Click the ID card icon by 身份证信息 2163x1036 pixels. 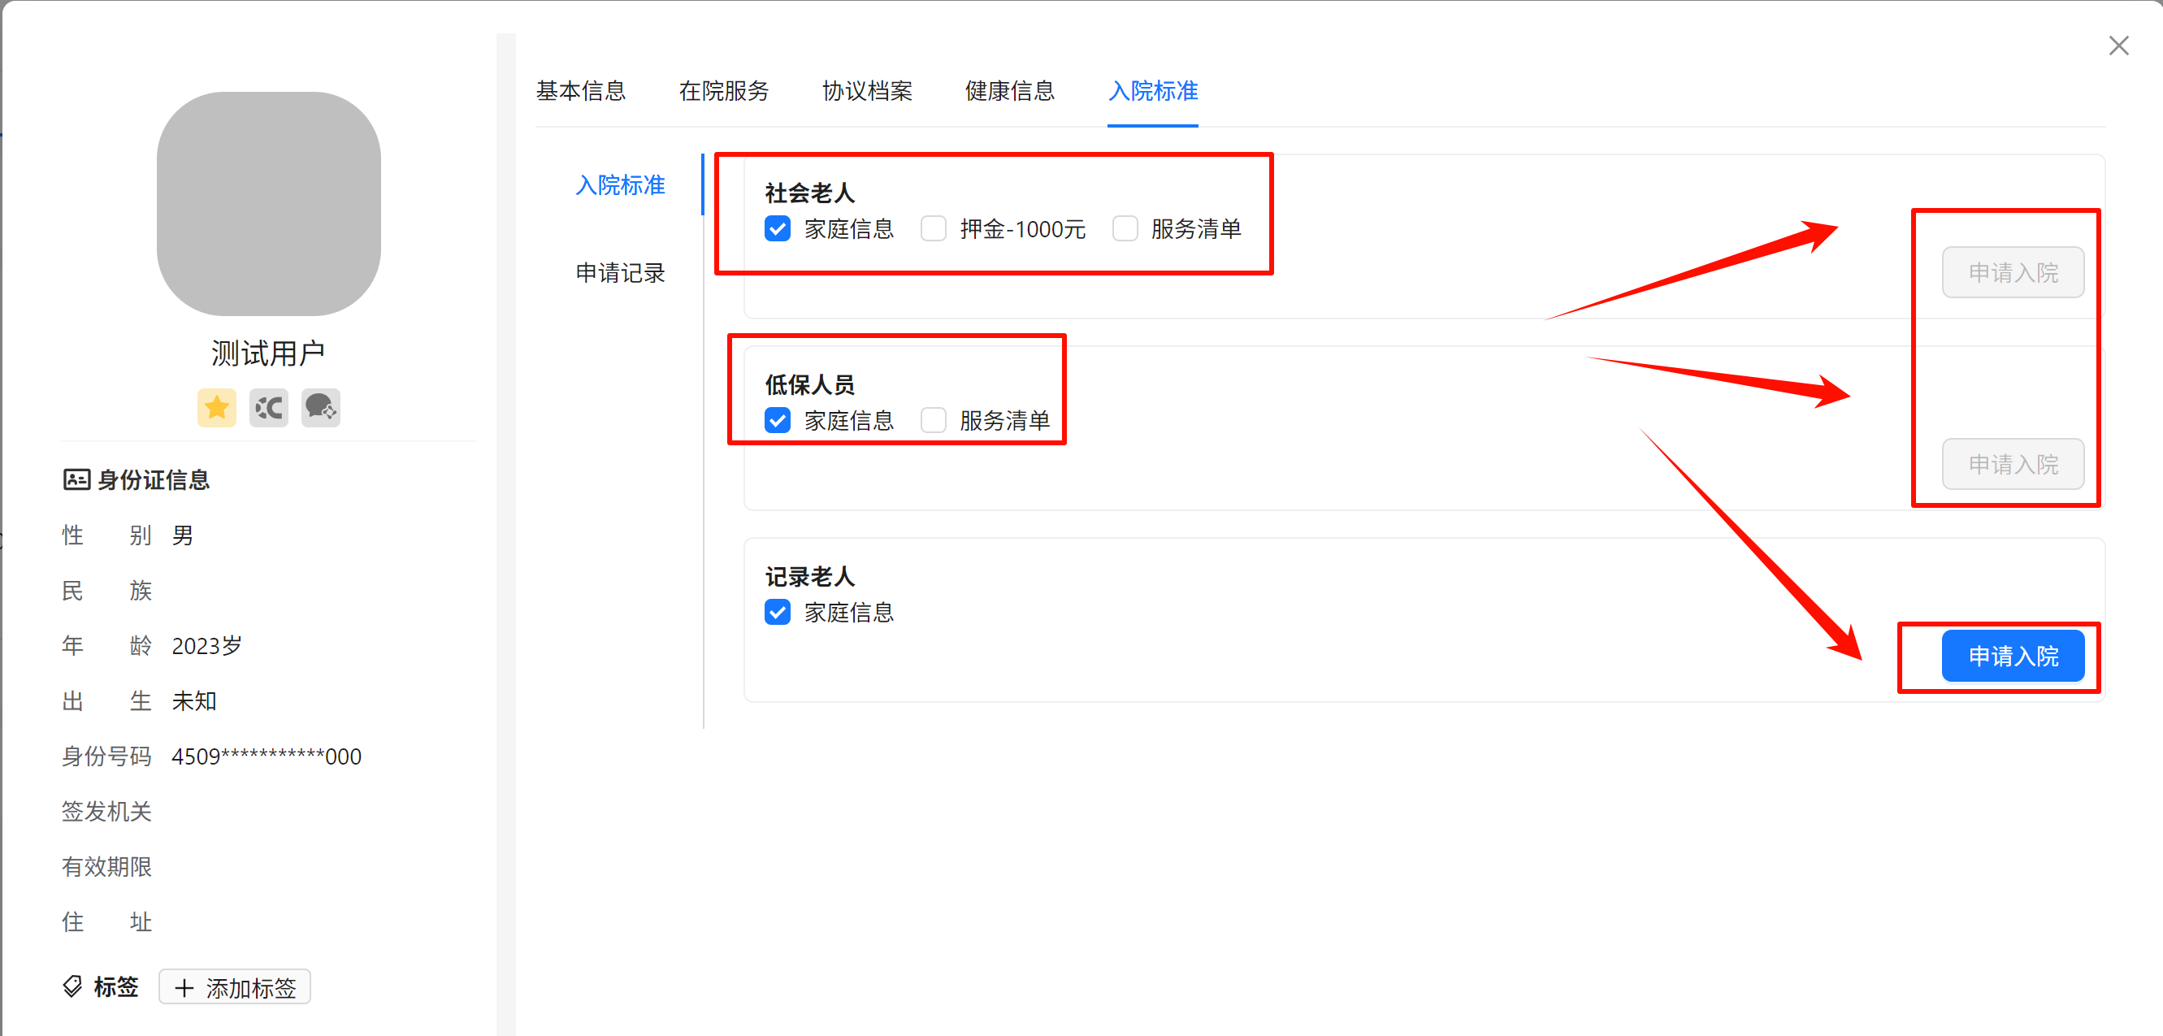(76, 479)
